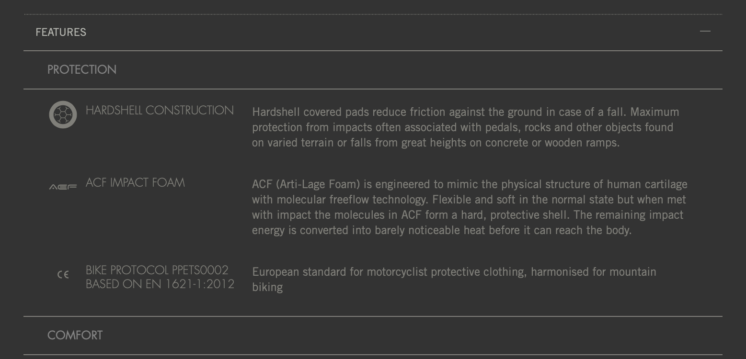Viewport: 746px width, 359px height.
Task: Click the Hardshell Construction honeycomb icon
Action: [63, 114]
